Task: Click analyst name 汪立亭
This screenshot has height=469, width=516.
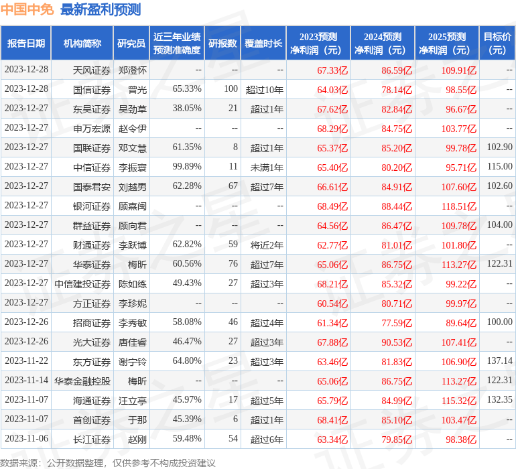Action: [x=132, y=401]
